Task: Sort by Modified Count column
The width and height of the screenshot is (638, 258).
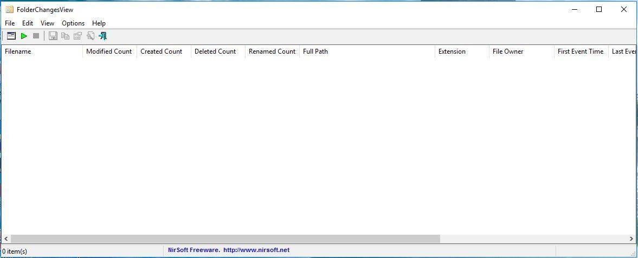Action: [x=110, y=51]
